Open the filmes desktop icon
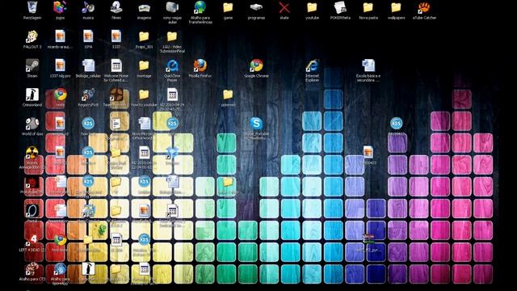Screen dimensions: 517x291 click(x=116, y=7)
